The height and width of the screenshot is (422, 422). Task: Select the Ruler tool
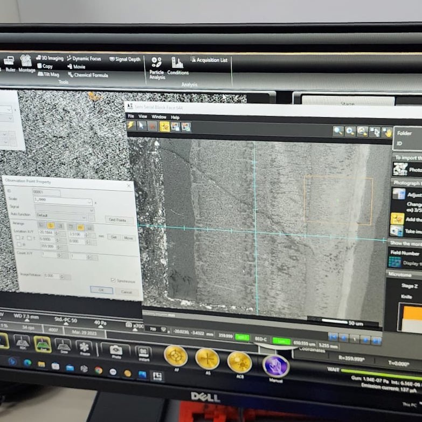pos(10,64)
